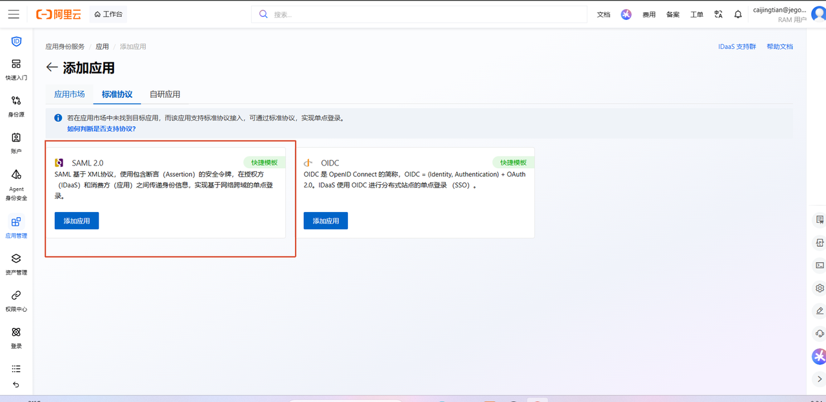826x402 pixels.
Task: Click the OIDC logo icon
Action: 308,163
